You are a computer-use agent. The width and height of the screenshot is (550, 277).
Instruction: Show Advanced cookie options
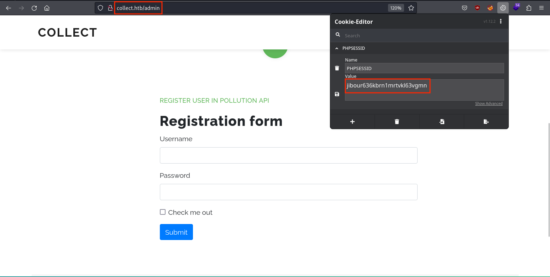coord(489,103)
